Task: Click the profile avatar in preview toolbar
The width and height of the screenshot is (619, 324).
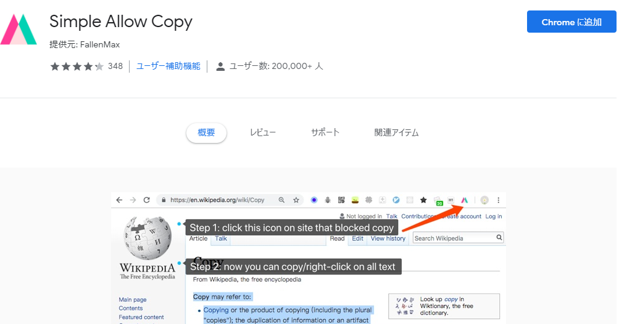Action: pyautogui.click(x=484, y=200)
